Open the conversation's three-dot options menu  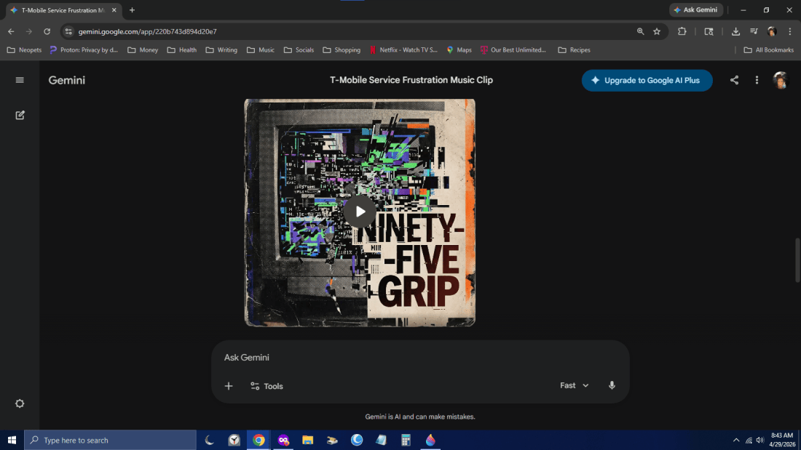click(757, 80)
